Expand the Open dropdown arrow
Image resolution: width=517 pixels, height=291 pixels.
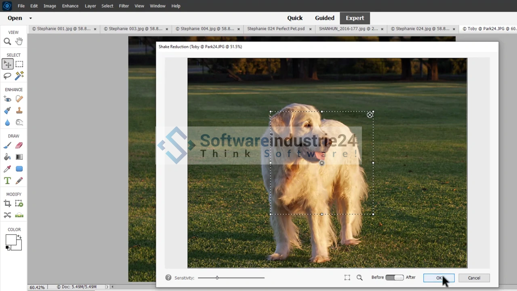coord(30,18)
